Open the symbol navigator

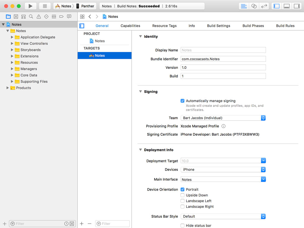pos(23,17)
